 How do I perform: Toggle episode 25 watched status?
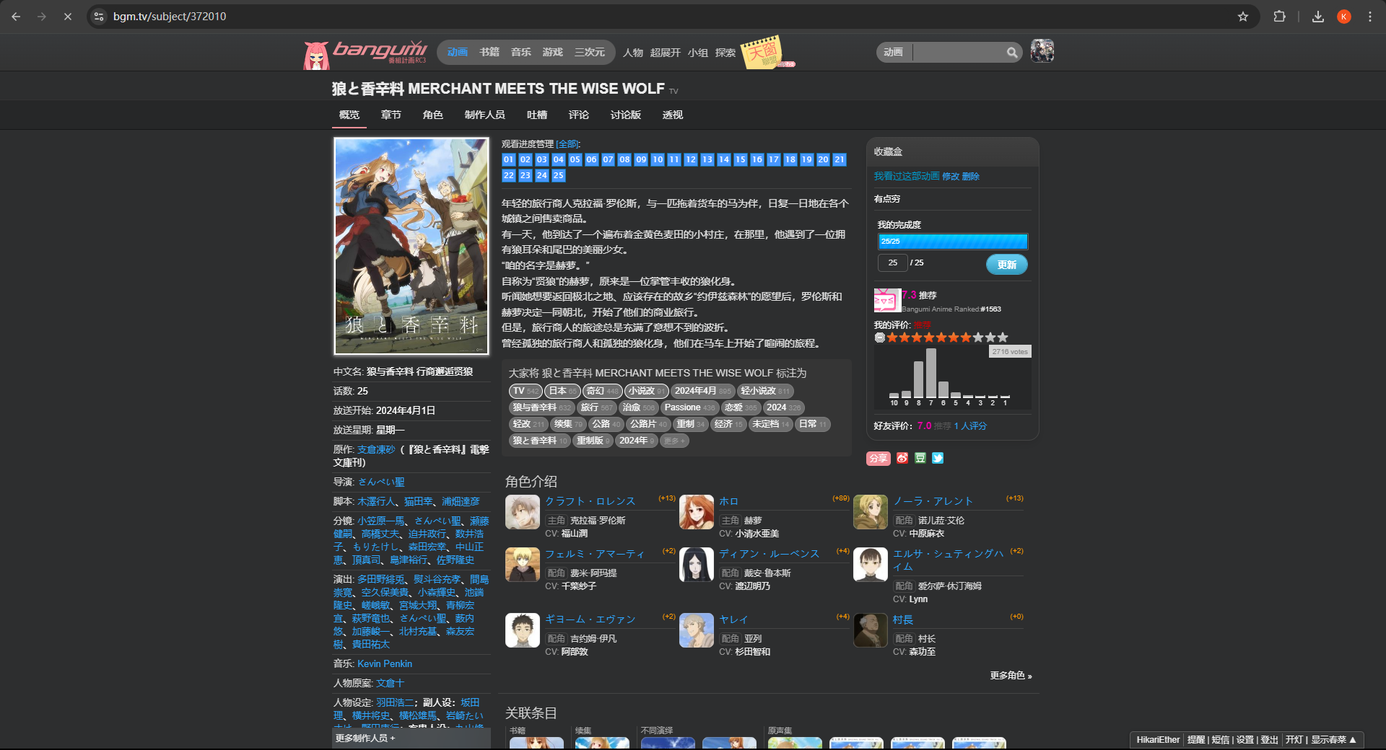559,175
